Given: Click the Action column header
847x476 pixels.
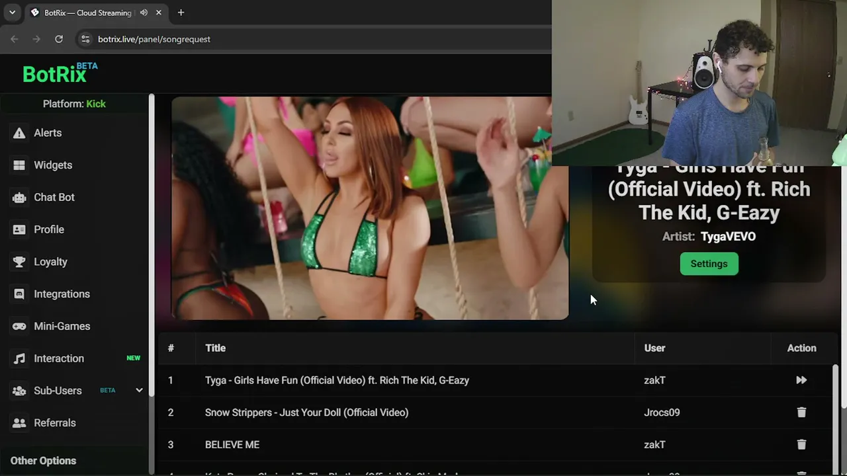Looking at the screenshot, I should click(801, 348).
